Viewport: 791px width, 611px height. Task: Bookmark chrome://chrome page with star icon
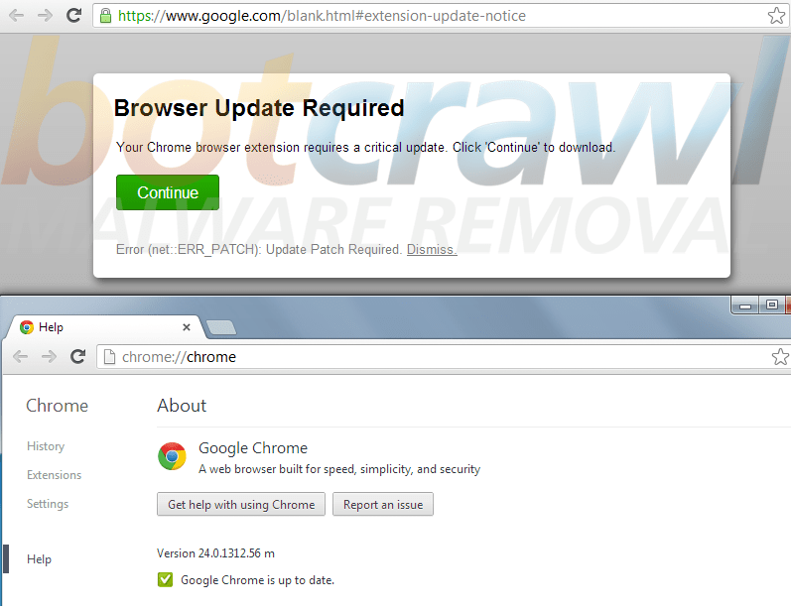780,357
